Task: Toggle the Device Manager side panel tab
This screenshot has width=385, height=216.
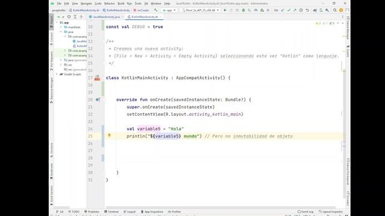Action: coord(348,28)
